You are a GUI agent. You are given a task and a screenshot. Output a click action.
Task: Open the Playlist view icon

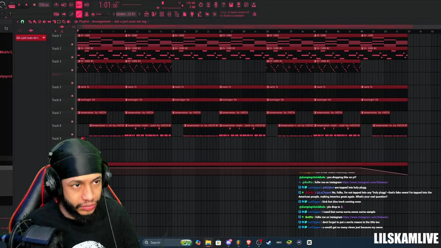pyautogui.click(x=146, y=14)
